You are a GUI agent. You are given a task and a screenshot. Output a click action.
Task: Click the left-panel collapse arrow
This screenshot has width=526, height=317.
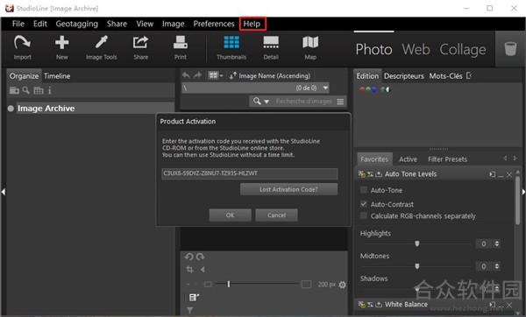point(3,192)
